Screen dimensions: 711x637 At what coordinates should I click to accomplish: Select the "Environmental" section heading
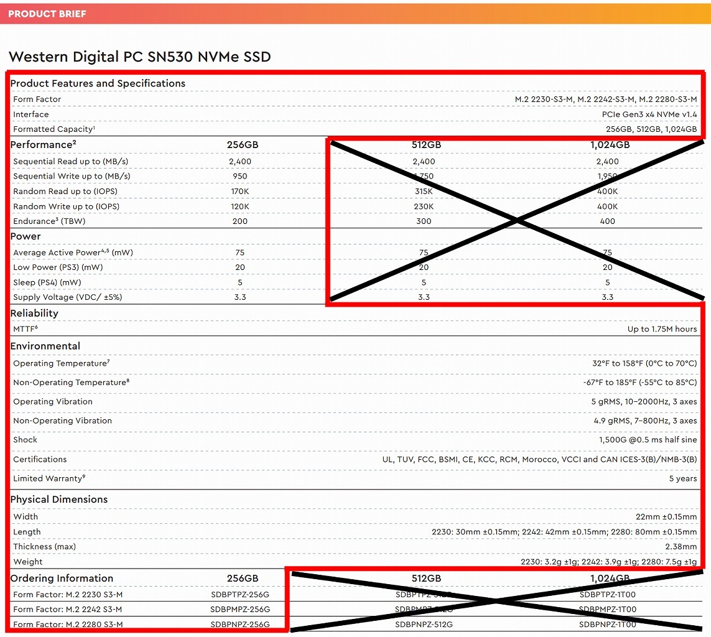pos(45,346)
